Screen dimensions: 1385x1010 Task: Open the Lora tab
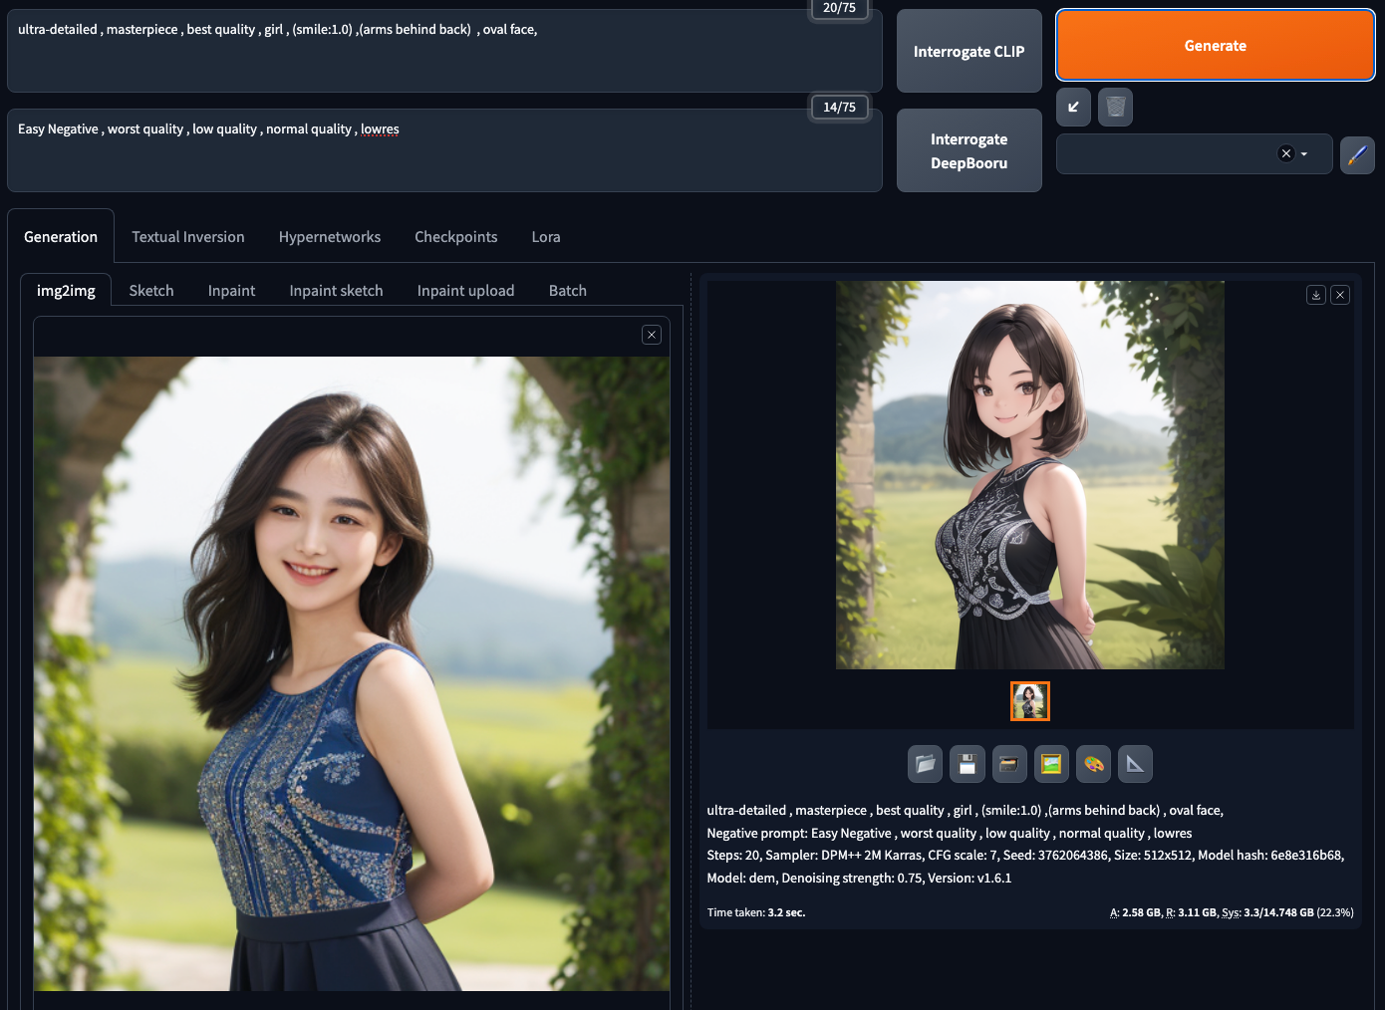pos(546,237)
